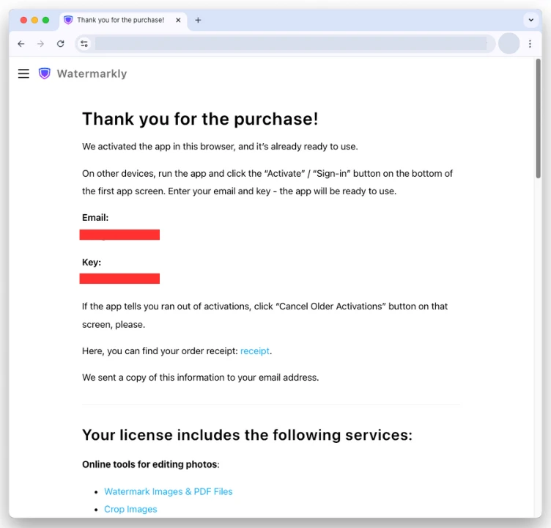Open the browser profile avatar
The width and height of the screenshot is (551, 528).
(x=509, y=44)
